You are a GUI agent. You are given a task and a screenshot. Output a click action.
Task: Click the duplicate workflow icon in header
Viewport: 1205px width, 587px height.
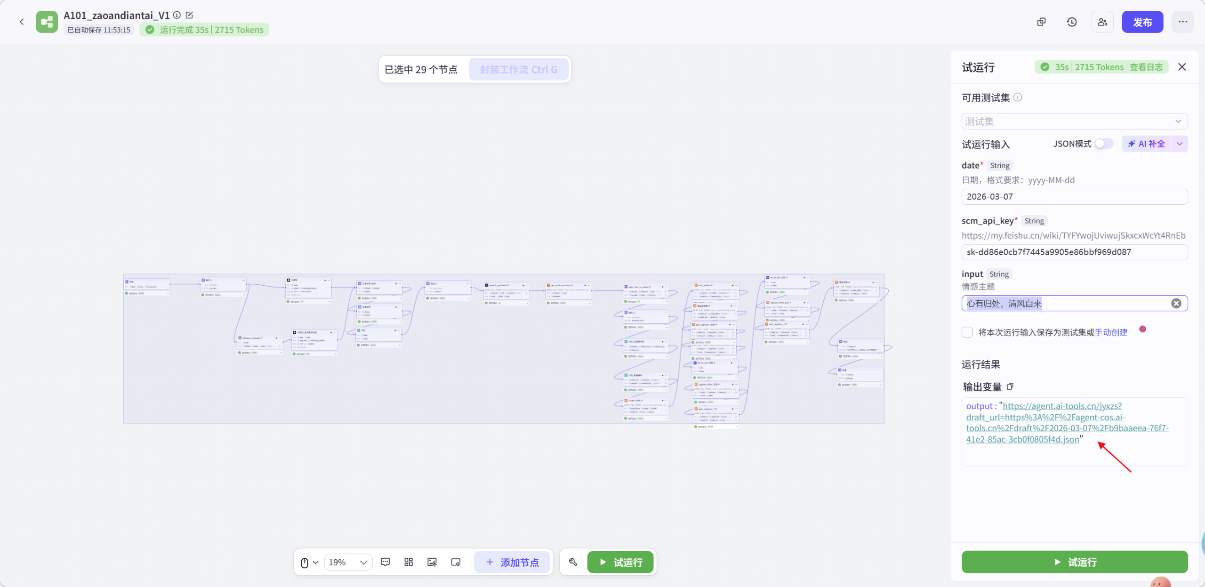[1041, 22]
